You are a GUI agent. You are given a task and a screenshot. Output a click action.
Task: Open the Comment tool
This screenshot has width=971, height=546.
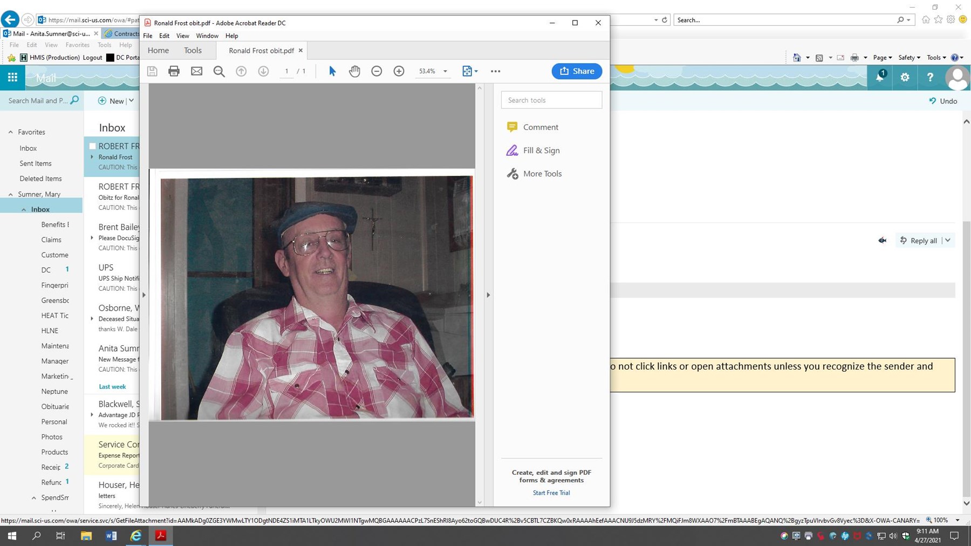[x=540, y=127]
